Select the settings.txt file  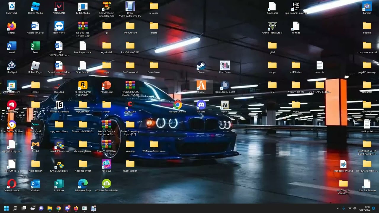[x=367, y=127]
